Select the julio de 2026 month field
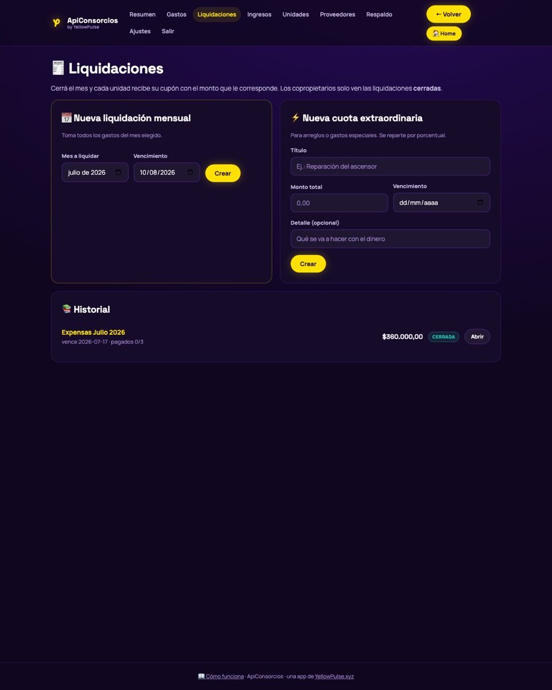The image size is (552, 690). point(95,172)
